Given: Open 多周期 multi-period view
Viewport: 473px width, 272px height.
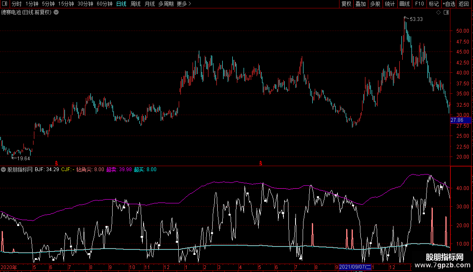Looking at the screenshot, I should point(166,4).
